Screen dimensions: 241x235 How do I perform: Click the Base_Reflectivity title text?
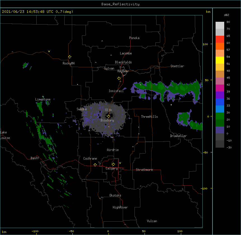click(121, 4)
